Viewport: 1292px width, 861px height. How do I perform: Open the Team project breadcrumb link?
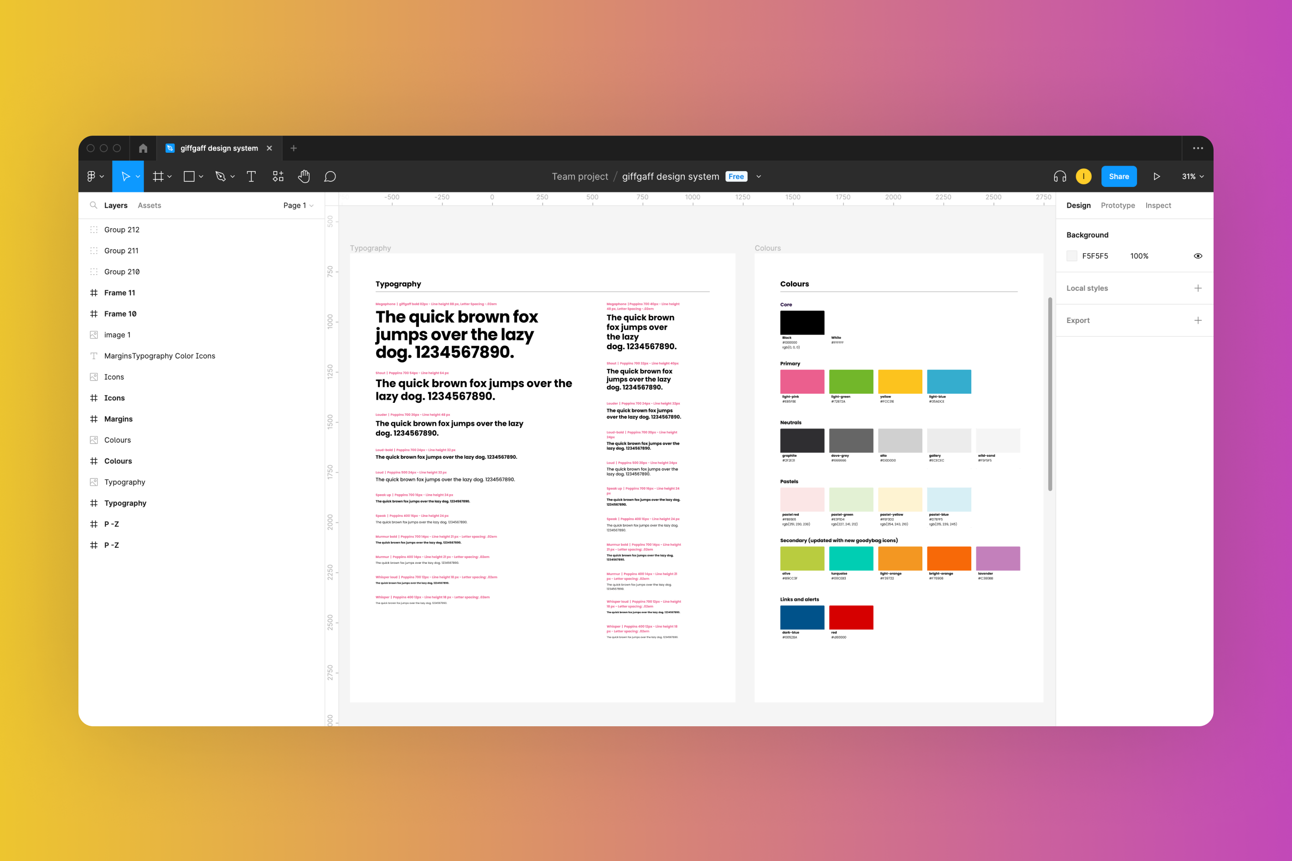click(x=579, y=176)
